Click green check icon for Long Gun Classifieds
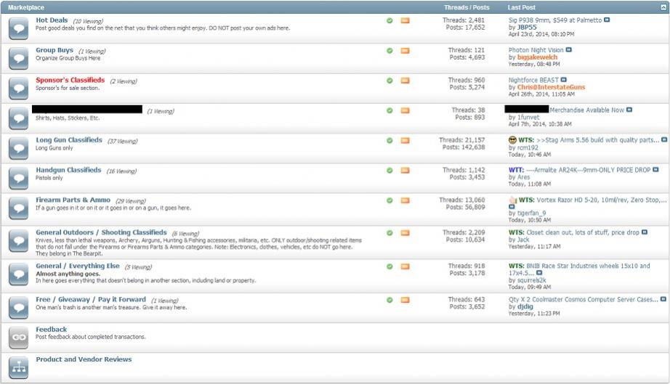 [390, 140]
